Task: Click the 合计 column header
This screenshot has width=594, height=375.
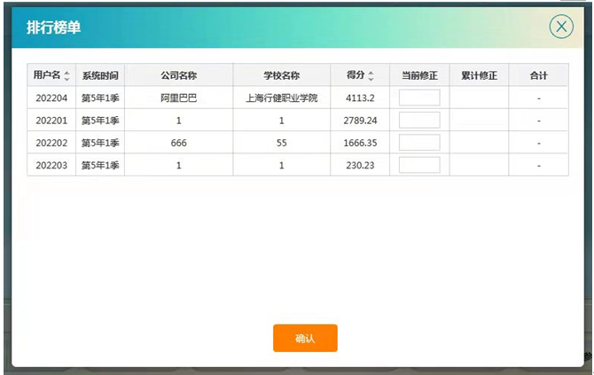Action: click(x=538, y=75)
